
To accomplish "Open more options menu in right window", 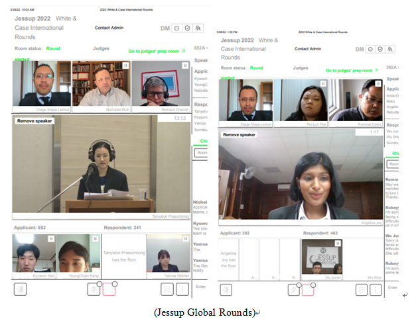I will (x=375, y=289).
